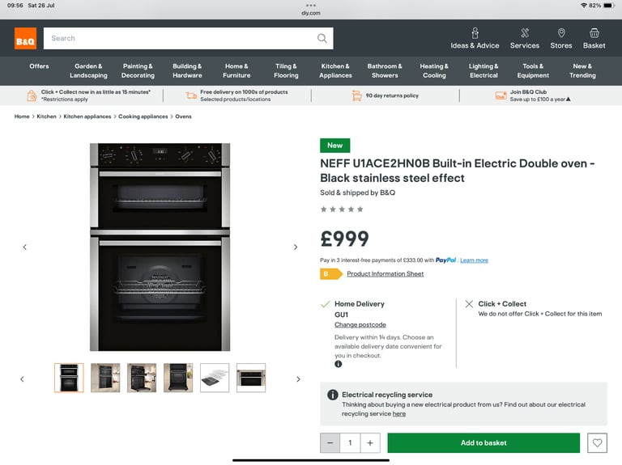Screen dimensions: 622x465
Task: Show delivery info tooltip icon
Action: pyautogui.click(x=338, y=364)
